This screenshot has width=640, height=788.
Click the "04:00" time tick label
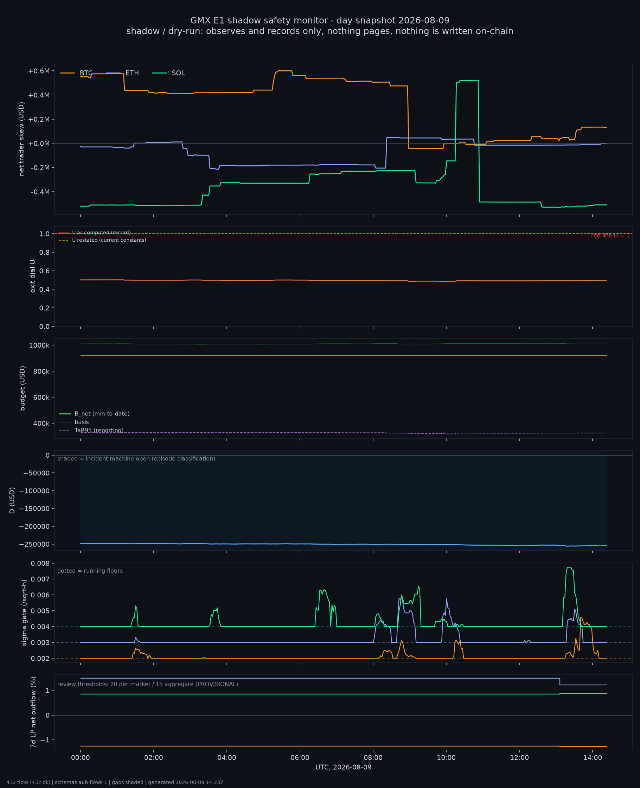click(x=227, y=758)
